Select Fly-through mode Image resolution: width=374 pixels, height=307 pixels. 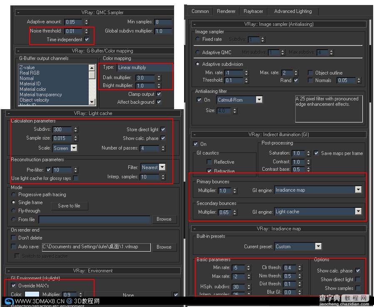14,211
